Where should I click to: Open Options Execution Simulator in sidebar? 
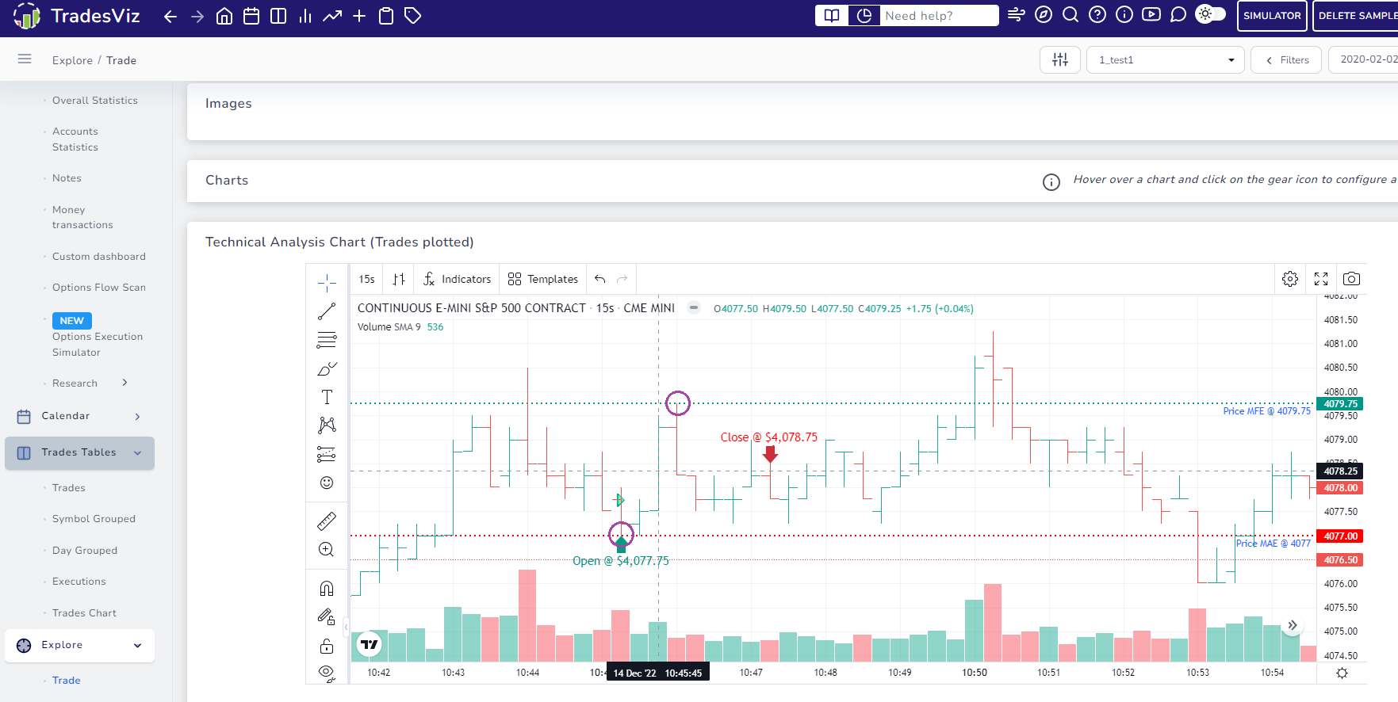click(x=98, y=345)
